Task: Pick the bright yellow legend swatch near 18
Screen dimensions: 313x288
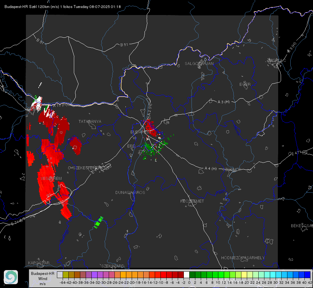Action: pyautogui.click(x=244, y=275)
